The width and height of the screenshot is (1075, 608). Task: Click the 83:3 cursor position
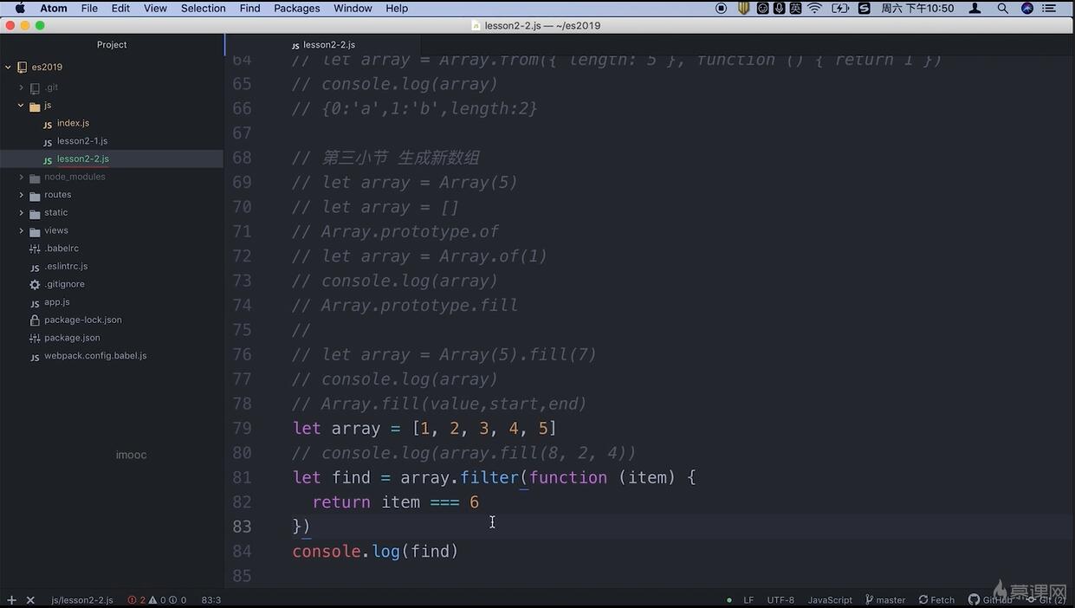click(x=211, y=600)
